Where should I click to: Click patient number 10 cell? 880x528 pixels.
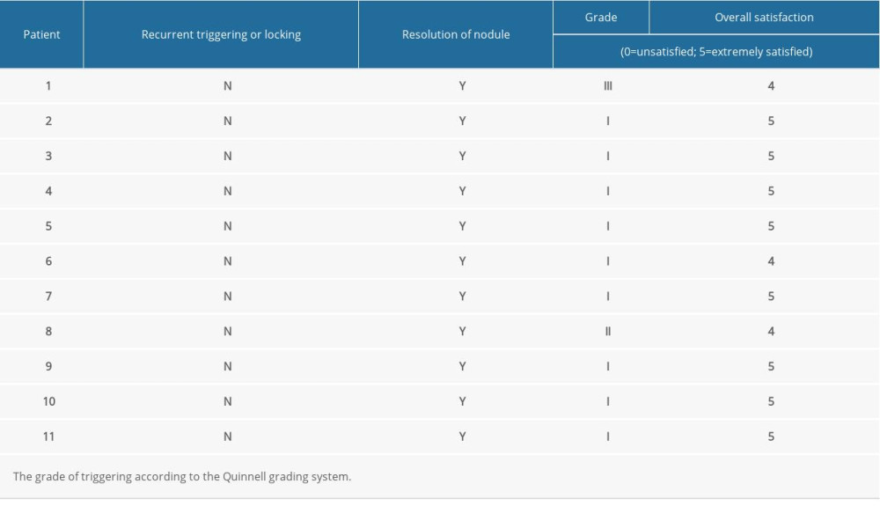pyautogui.click(x=49, y=401)
